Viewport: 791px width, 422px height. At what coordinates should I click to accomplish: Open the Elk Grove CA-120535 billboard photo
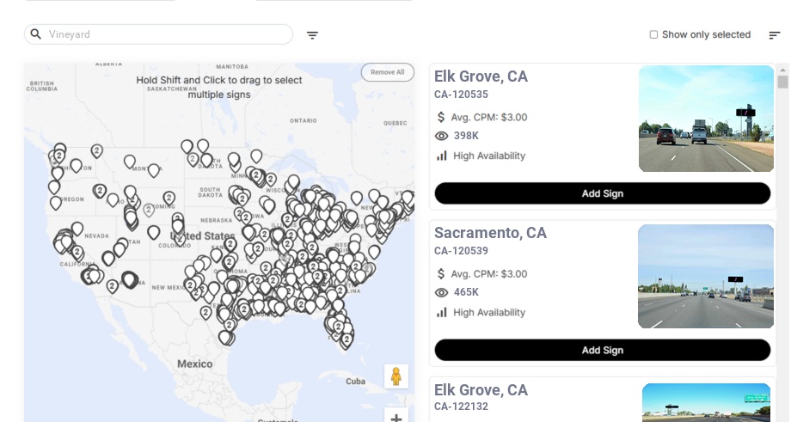point(706,119)
